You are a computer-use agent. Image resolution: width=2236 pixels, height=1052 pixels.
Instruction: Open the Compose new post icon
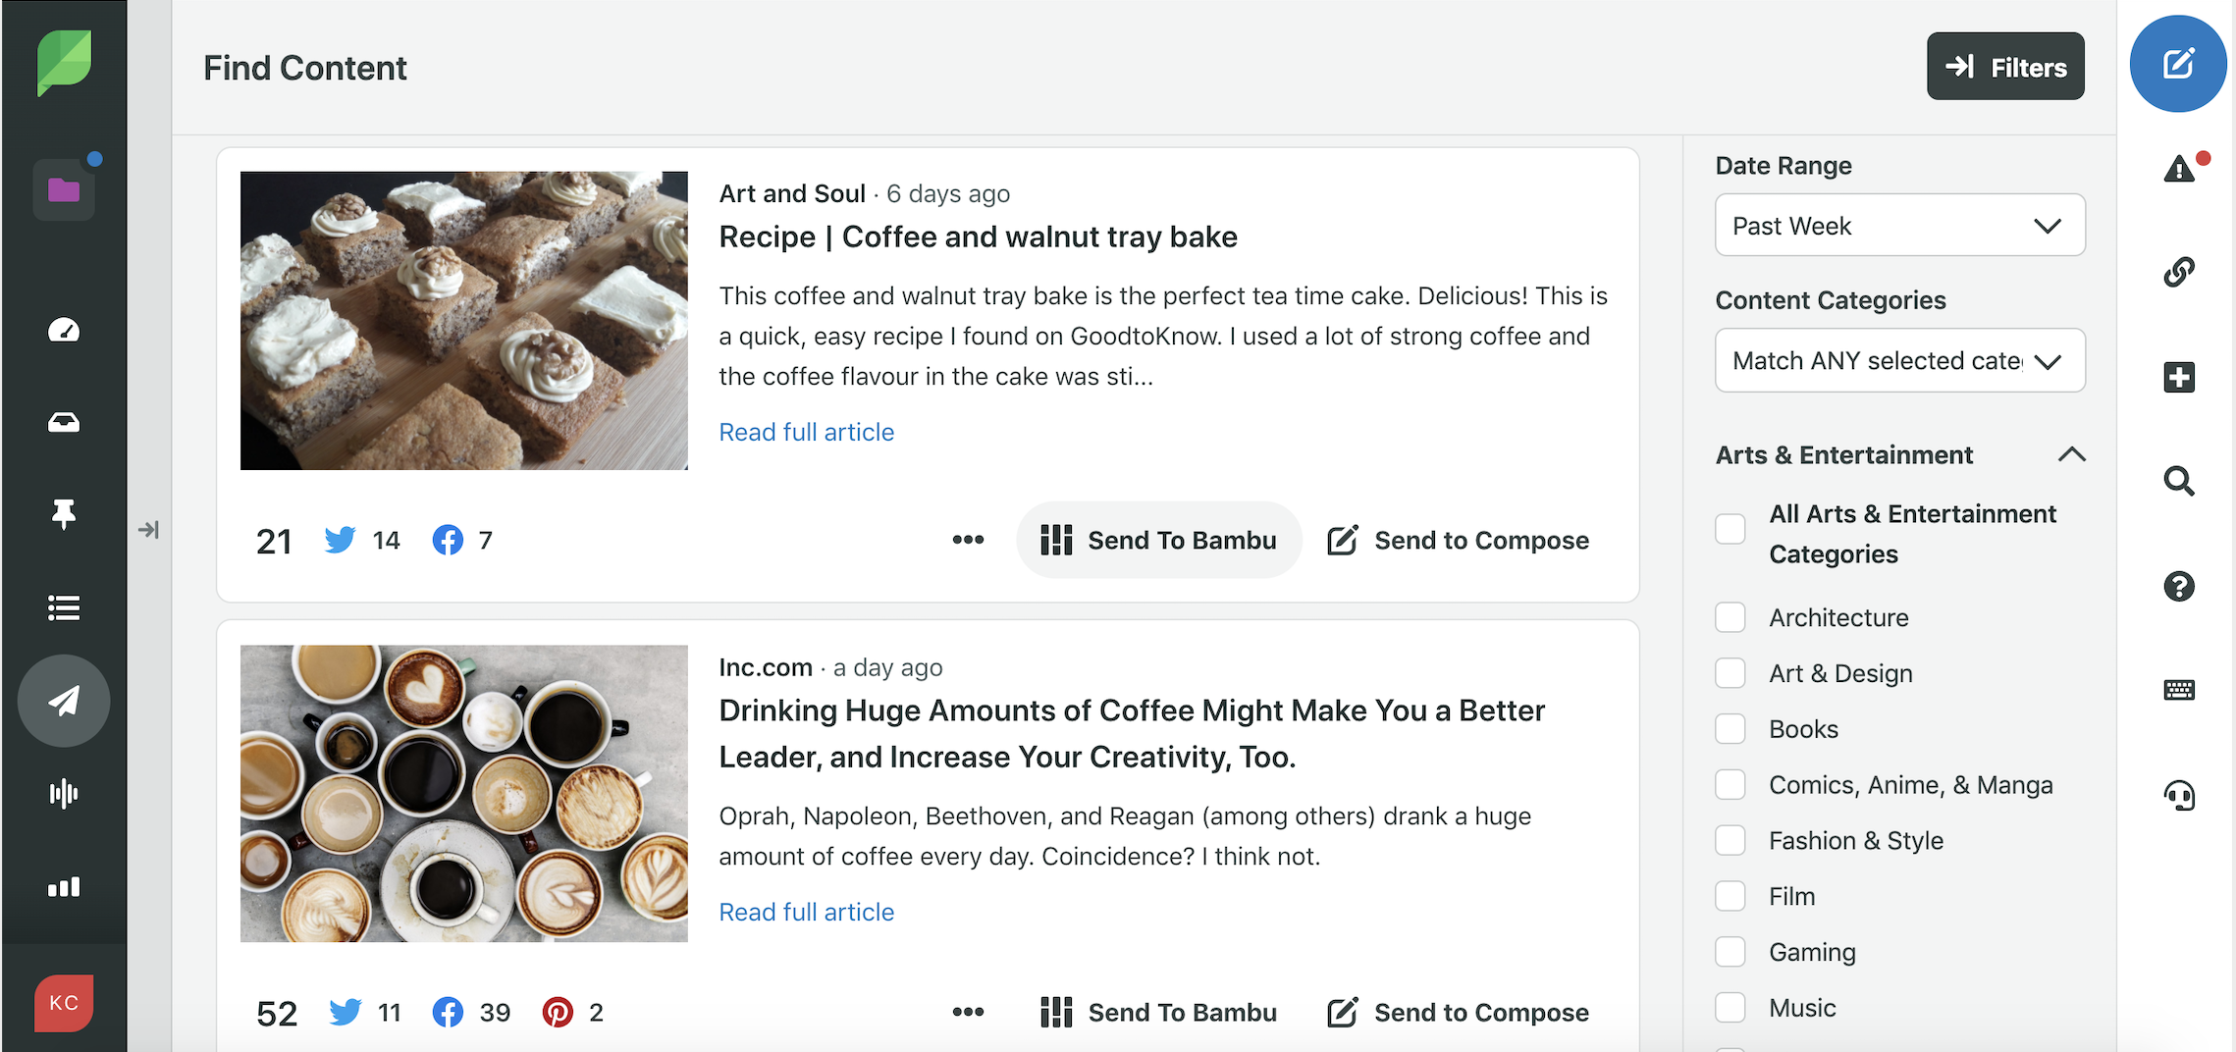pos(2177,65)
